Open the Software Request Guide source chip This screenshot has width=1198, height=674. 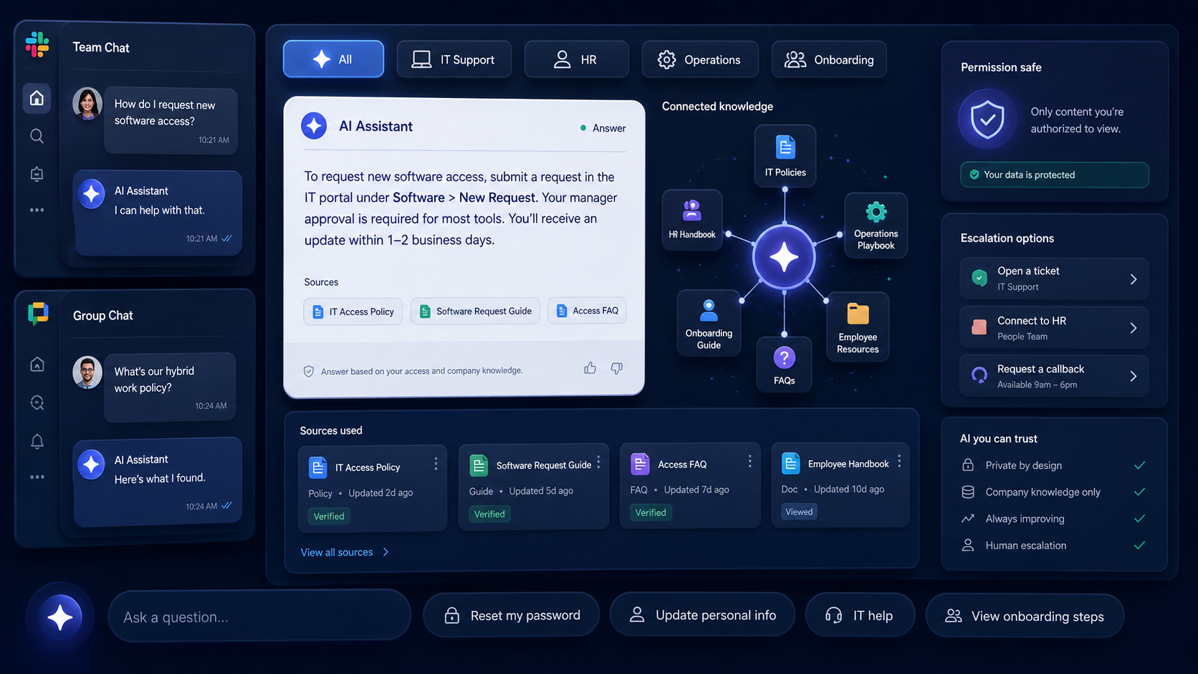tap(475, 311)
